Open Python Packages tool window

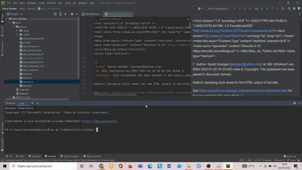pyautogui.click(x=69, y=156)
